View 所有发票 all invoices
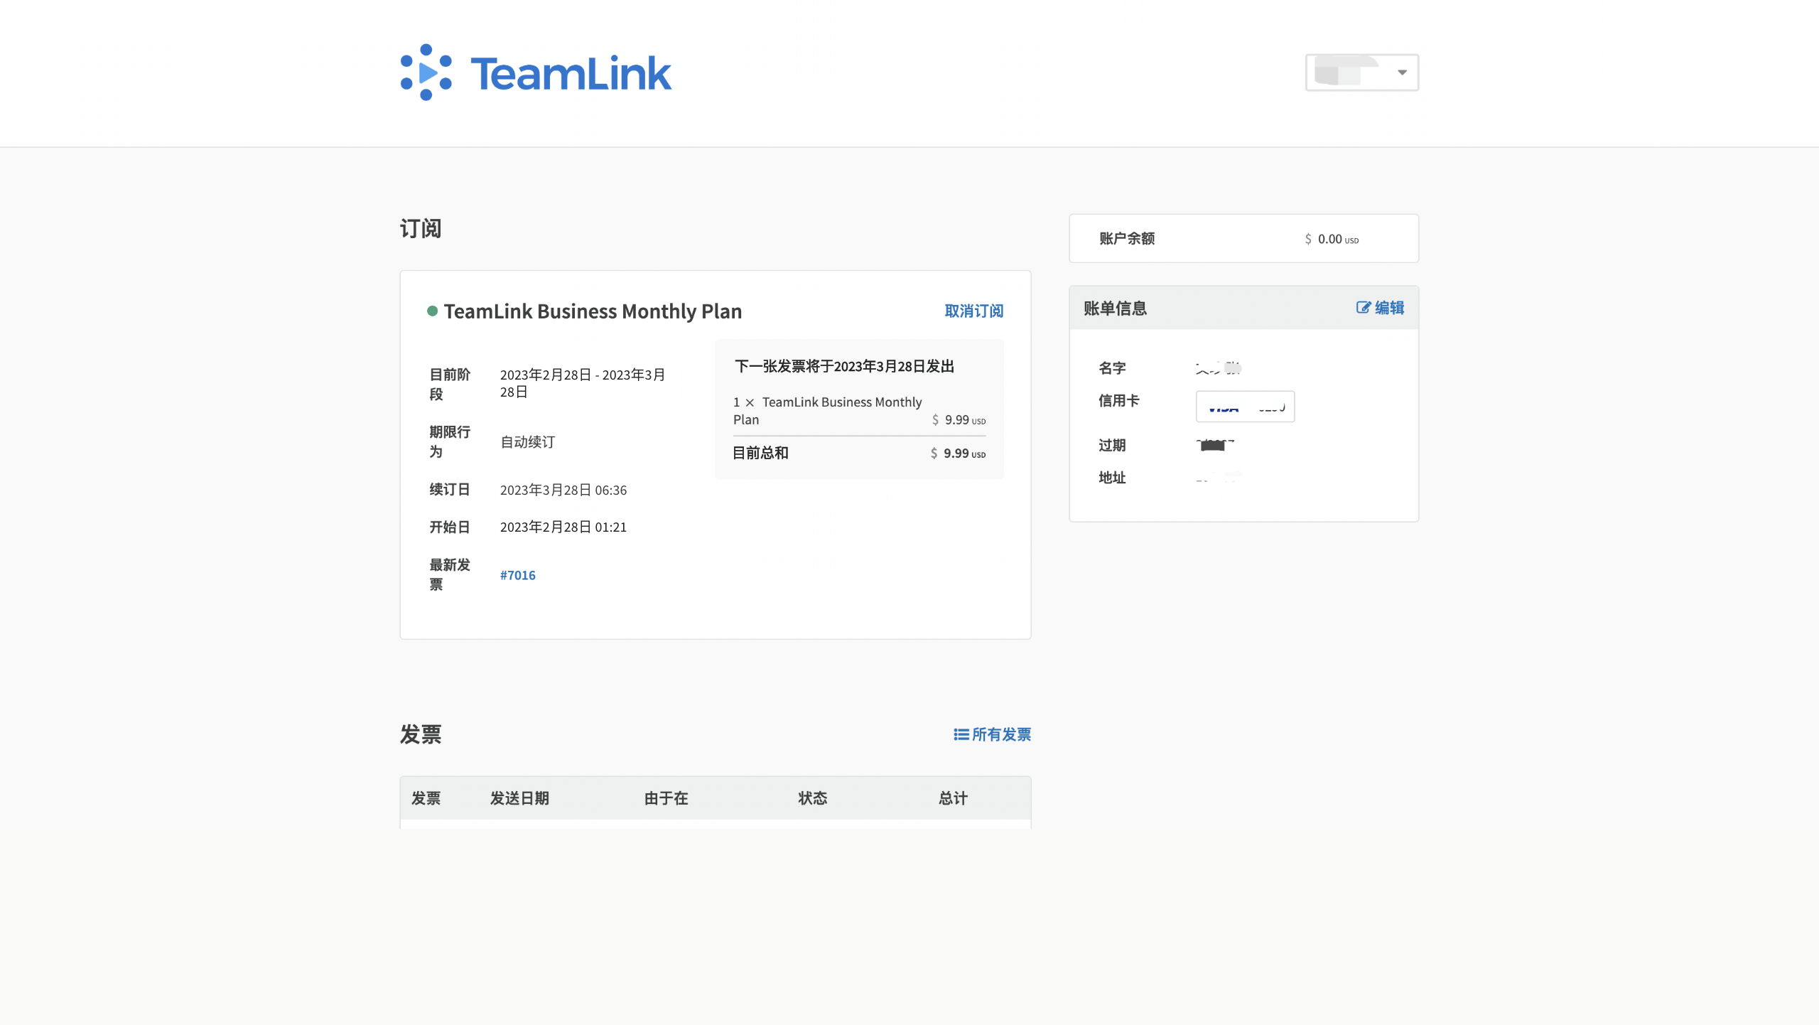This screenshot has height=1025, width=1819. point(1001,734)
